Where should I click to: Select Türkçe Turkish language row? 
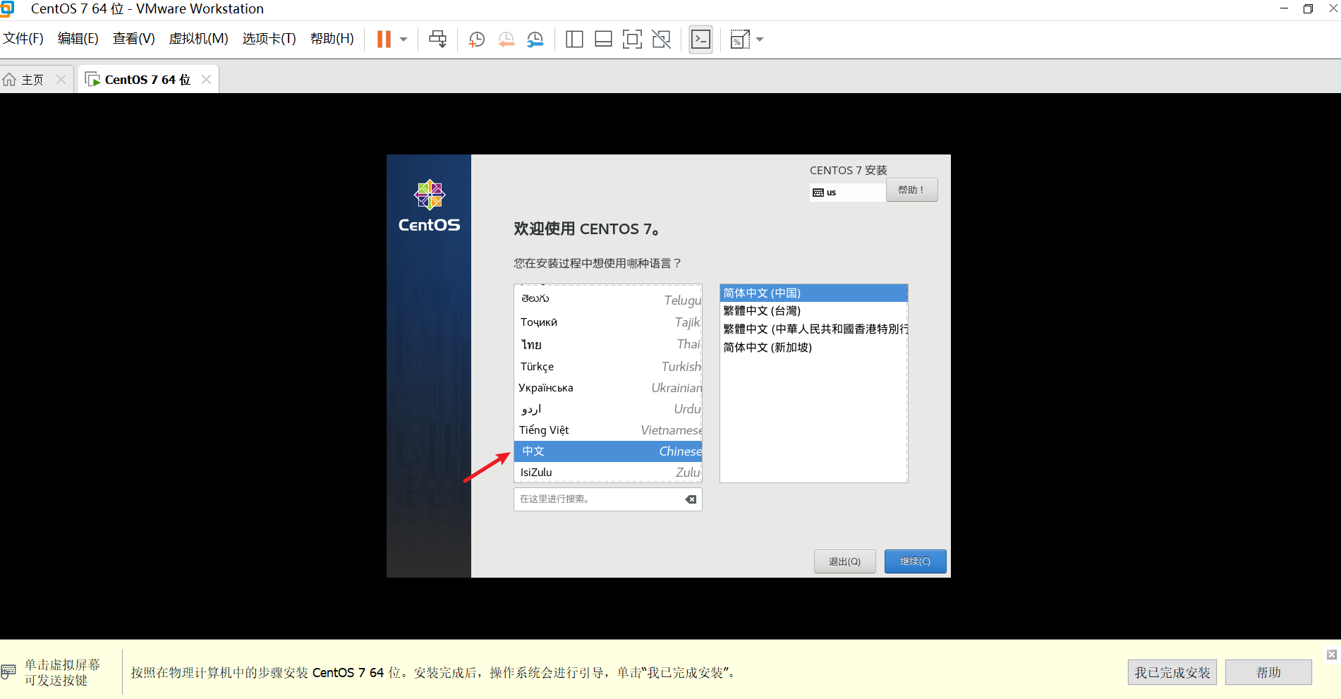608,367
